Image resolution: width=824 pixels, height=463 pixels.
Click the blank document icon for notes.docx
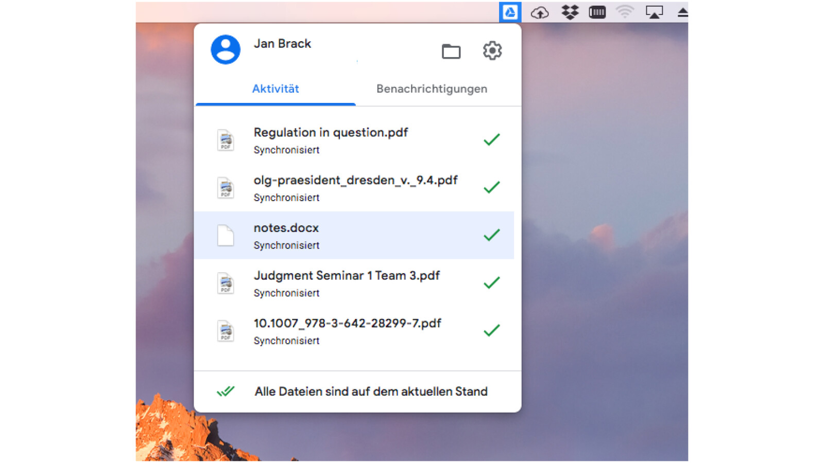point(226,236)
